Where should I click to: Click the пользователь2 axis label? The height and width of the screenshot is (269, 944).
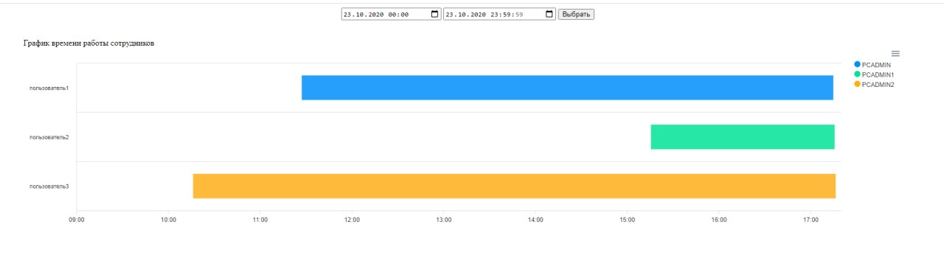(x=49, y=137)
